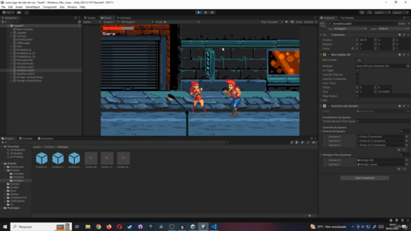Open the Gizmos button in Game view
The height and width of the screenshot is (231, 411).
coord(309,22)
